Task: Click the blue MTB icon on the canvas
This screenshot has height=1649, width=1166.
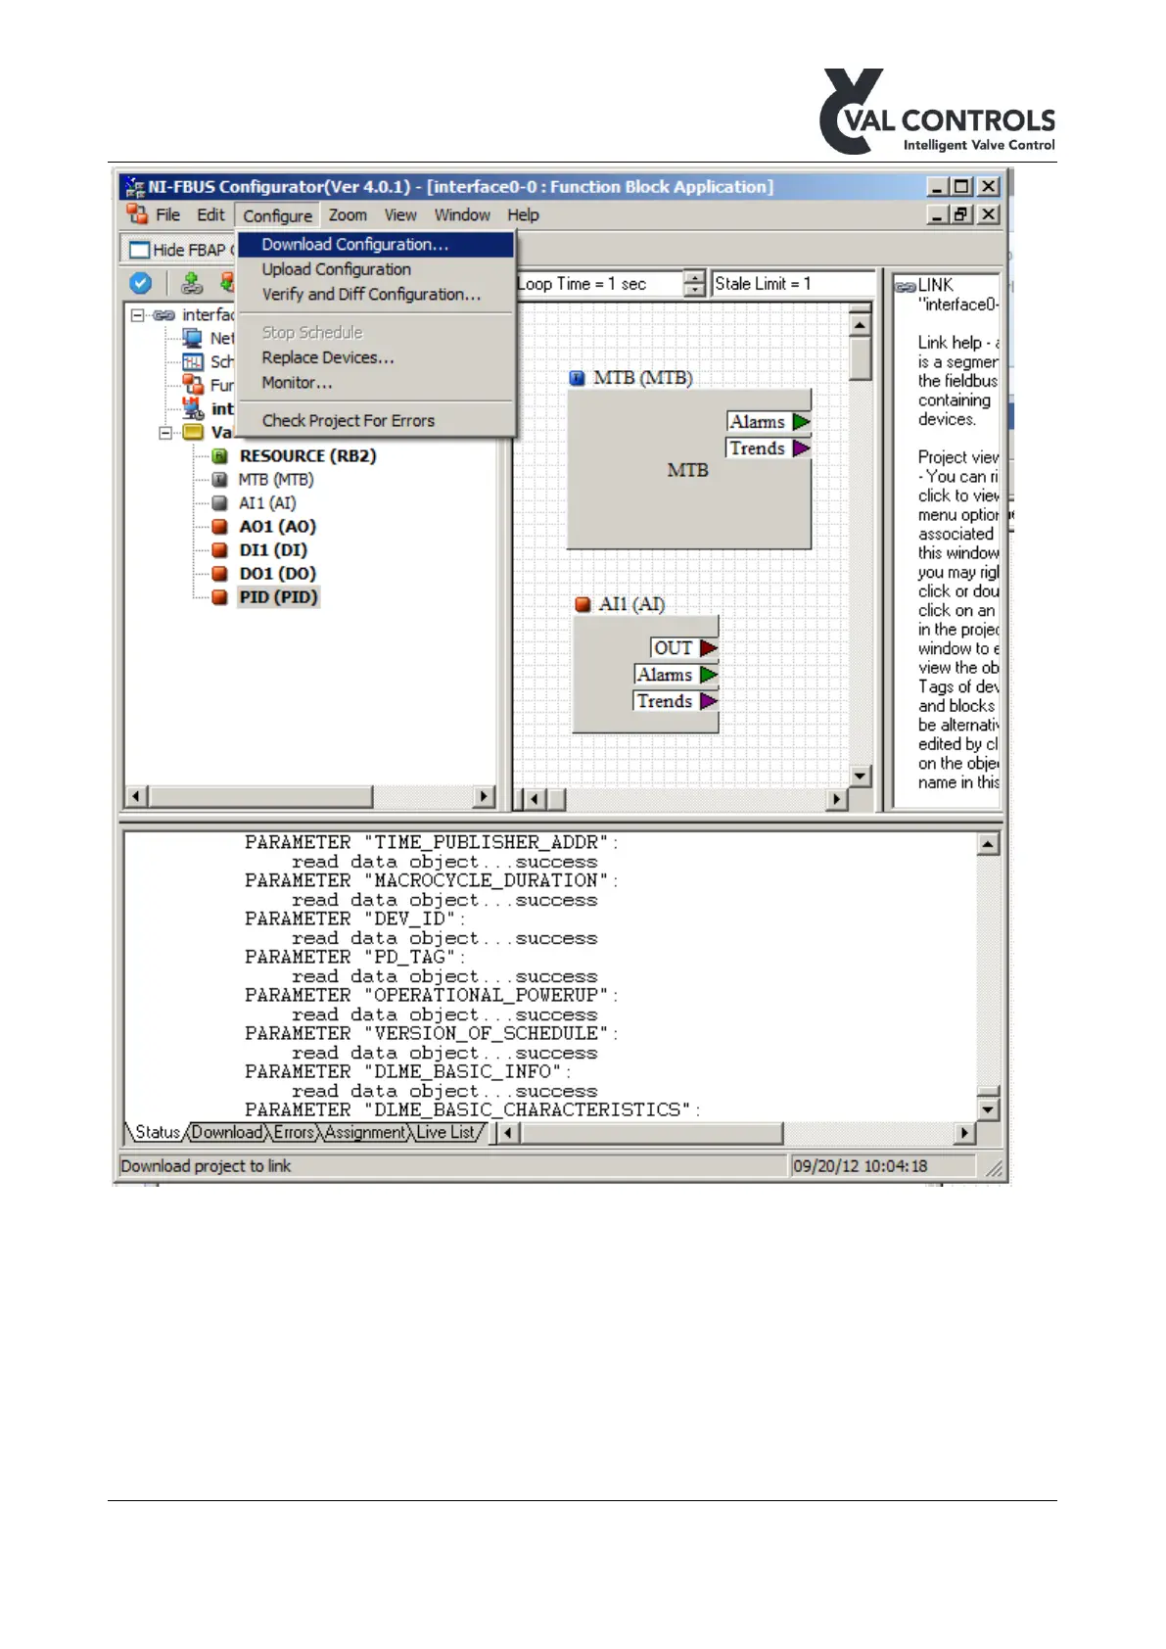Action: [578, 378]
